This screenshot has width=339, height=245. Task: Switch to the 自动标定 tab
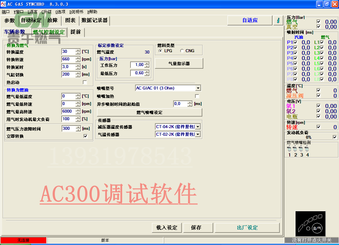[x=31, y=20]
